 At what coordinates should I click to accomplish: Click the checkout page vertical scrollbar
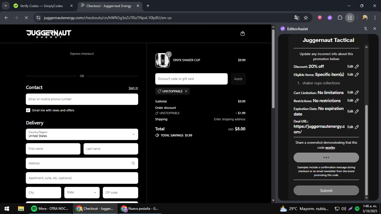coord(273,69)
